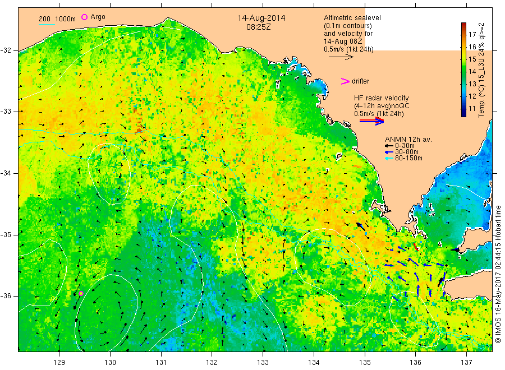Click the '80-150m' depth label
This screenshot has height=370, width=505.
coord(408,158)
